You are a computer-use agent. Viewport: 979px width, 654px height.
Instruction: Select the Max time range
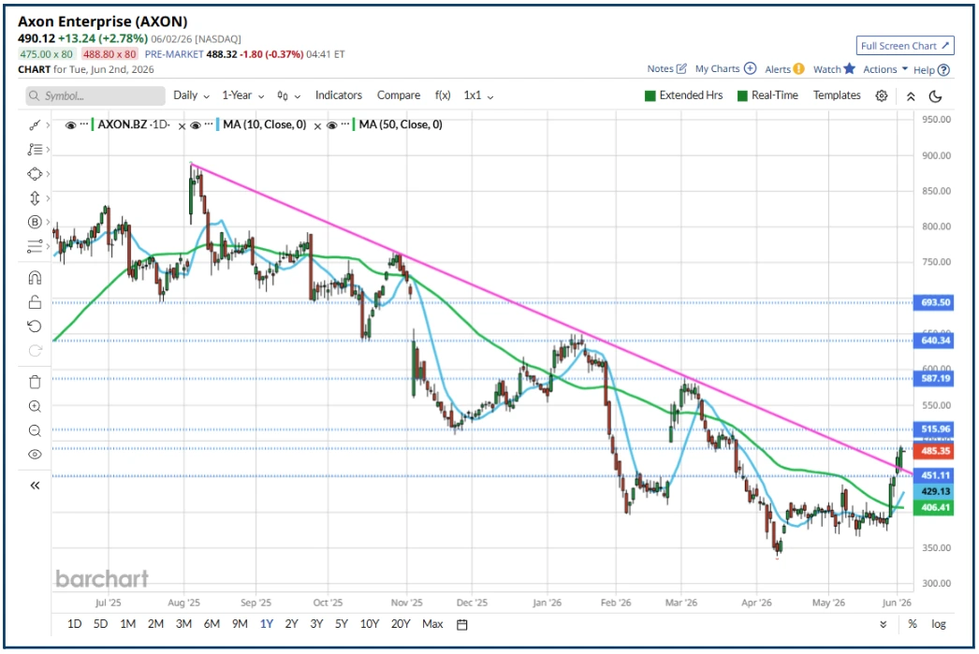[432, 624]
